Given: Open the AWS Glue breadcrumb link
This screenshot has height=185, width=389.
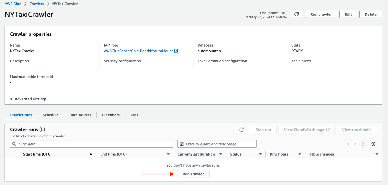Looking at the screenshot, I should pyautogui.click(x=13, y=4).
